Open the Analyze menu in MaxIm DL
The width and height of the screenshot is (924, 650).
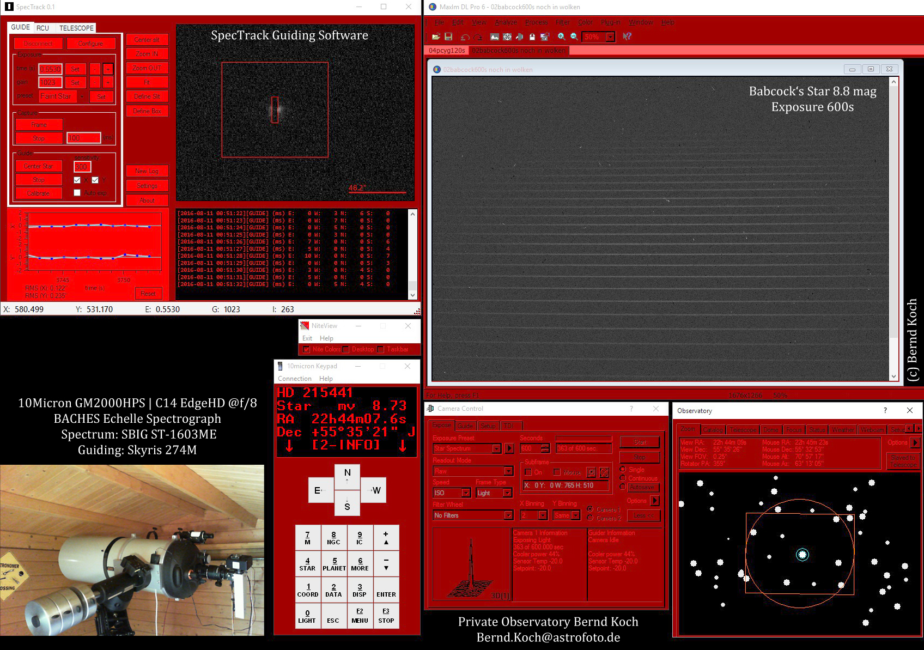(x=506, y=22)
